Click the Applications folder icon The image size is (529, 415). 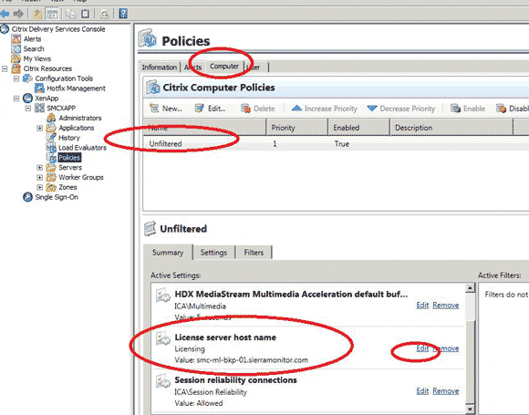(x=51, y=128)
